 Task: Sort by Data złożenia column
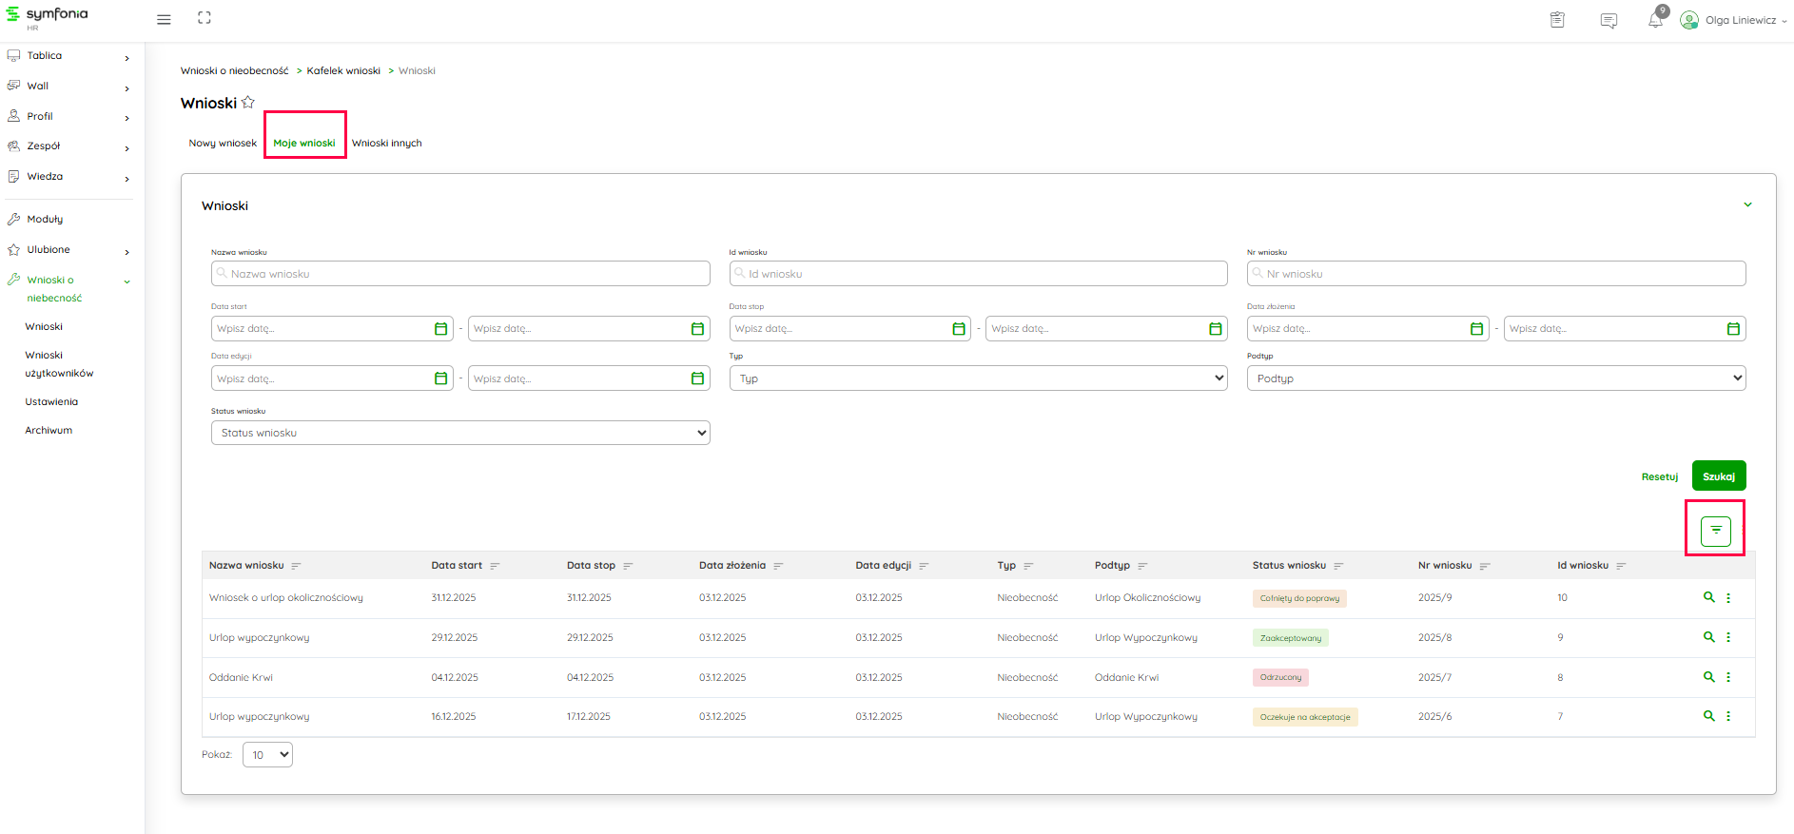coord(778,566)
